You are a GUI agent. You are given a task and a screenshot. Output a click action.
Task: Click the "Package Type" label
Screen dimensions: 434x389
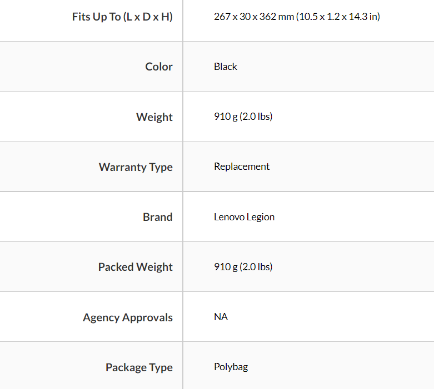tap(139, 367)
